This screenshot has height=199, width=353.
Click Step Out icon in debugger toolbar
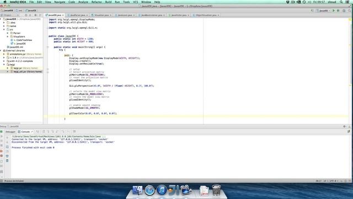(x=57, y=132)
